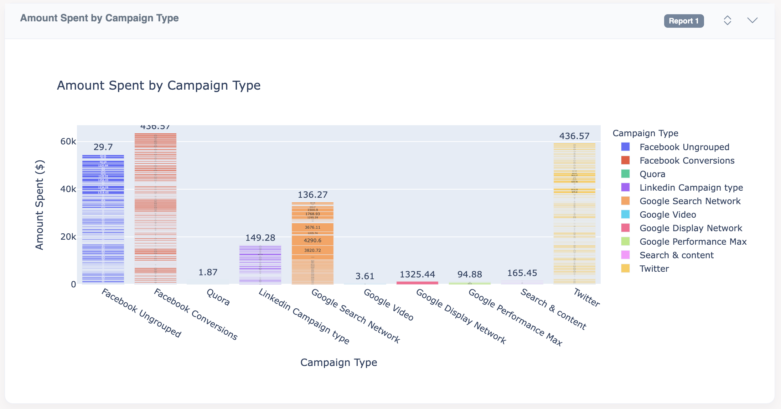
Task: Click the 1.87 value above Quora
Action: [x=208, y=272]
